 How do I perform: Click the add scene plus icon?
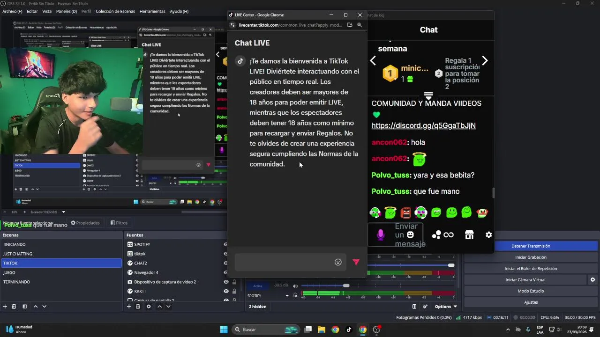tap(5, 307)
